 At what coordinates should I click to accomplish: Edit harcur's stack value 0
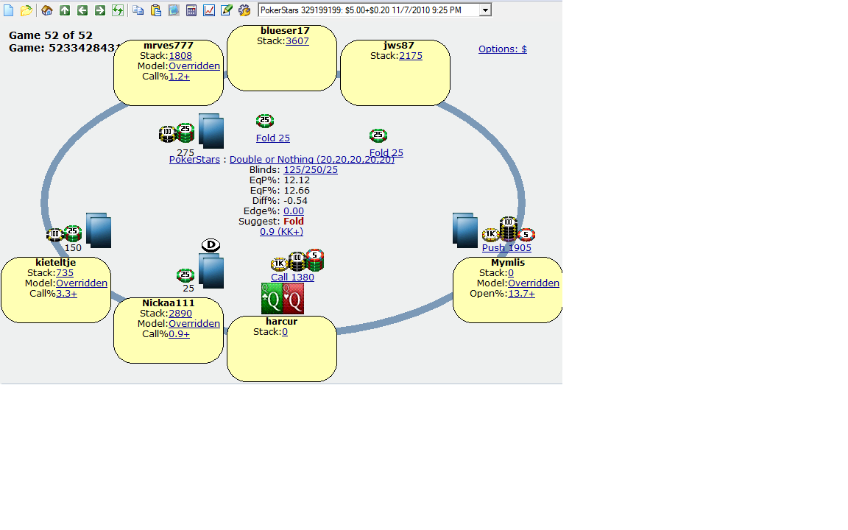[285, 331]
